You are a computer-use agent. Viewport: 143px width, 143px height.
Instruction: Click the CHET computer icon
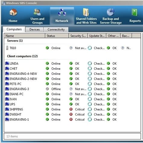pyautogui.click(x=7, y=68)
